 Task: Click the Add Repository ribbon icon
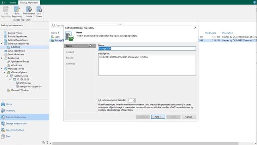6,12
